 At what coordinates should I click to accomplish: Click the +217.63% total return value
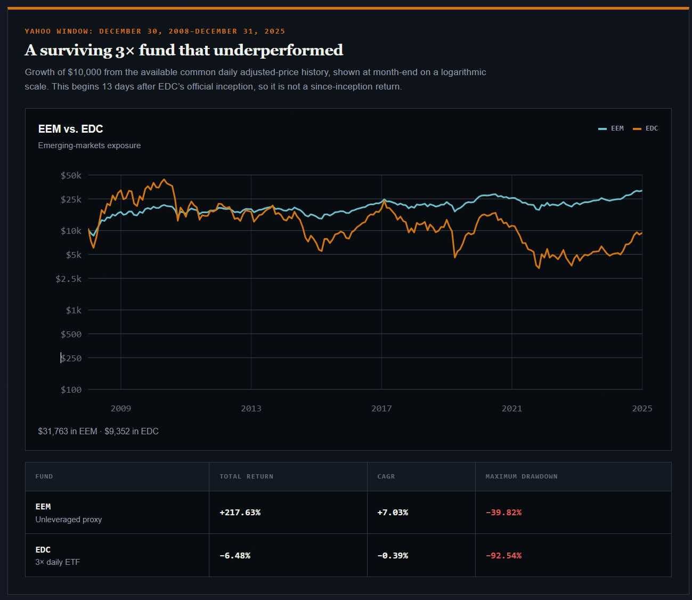[240, 513]
